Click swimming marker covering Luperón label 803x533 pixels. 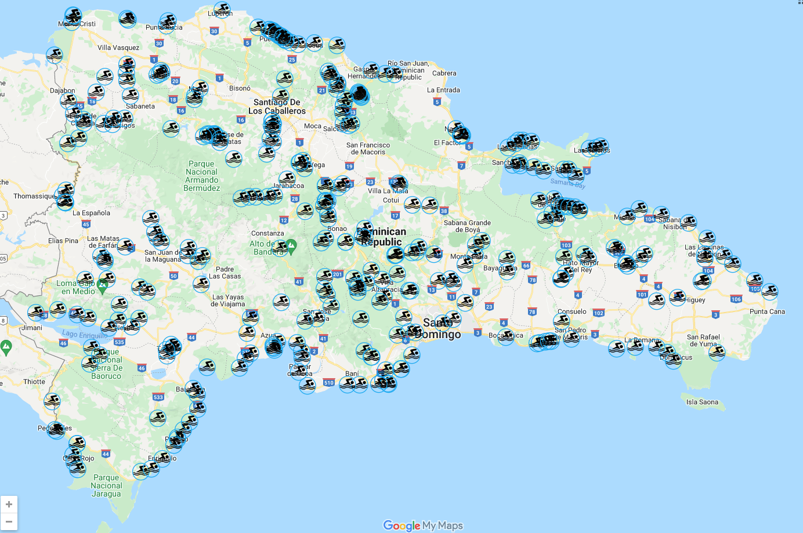(x=222, y=10)
